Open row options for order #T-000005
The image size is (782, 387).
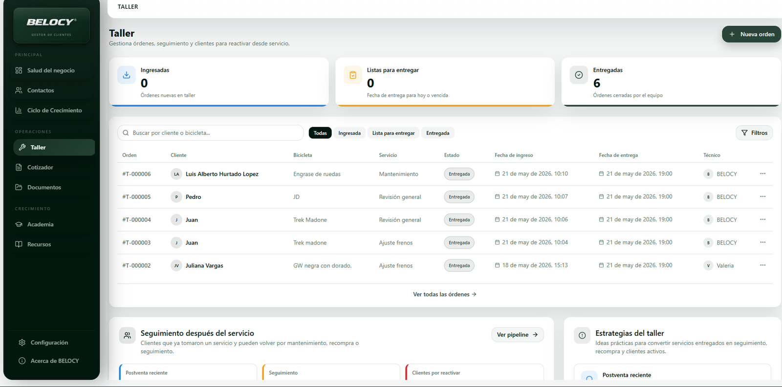(762, 196)
